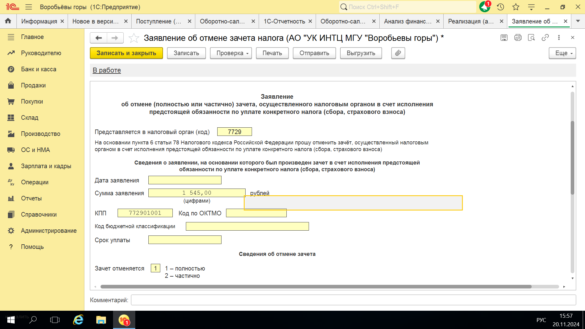Viewport: 585px width, 329px height.
Task: Open Зарплата и кадры section
Action: [46, 166]
